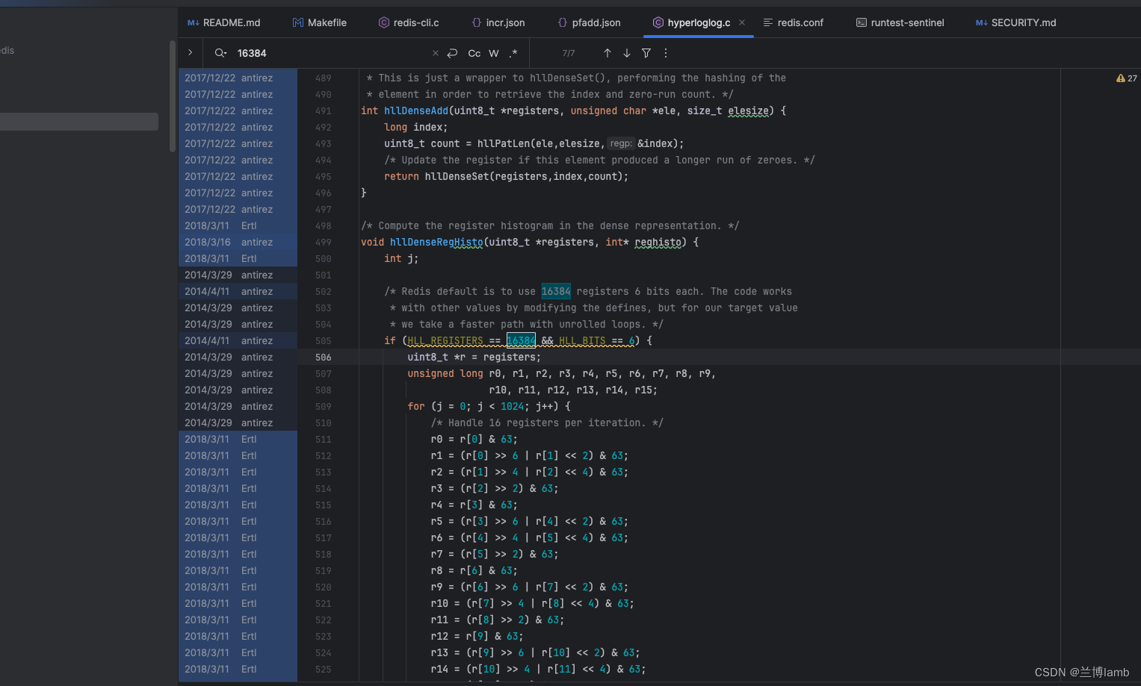This screenshot has height=686, width=1141.
Task: Click the 1024 loop limit on line 509
Action: pos(512,406)
